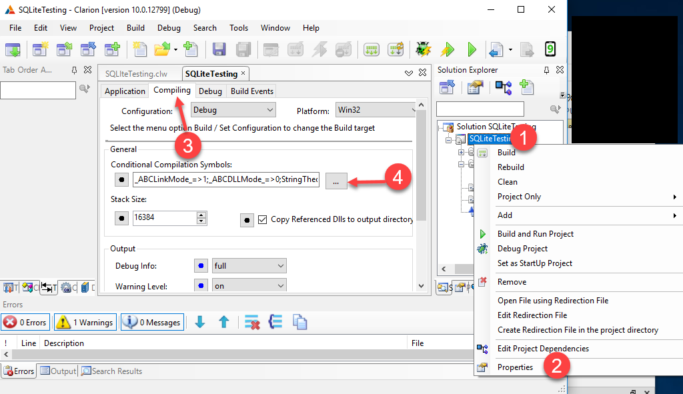Toggle the 1 Warnings filter button
Image resolution: width=683 pixels, height=394 pixels.
(x=85, y=323)
